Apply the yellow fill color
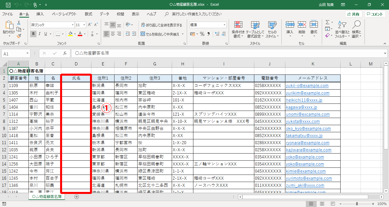The image size is (389, 207). coord(71,34)
